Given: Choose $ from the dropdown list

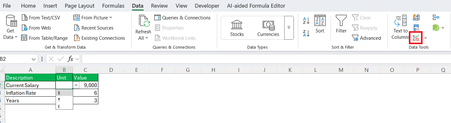Looking at the screenshot, I should click(64, 93).
